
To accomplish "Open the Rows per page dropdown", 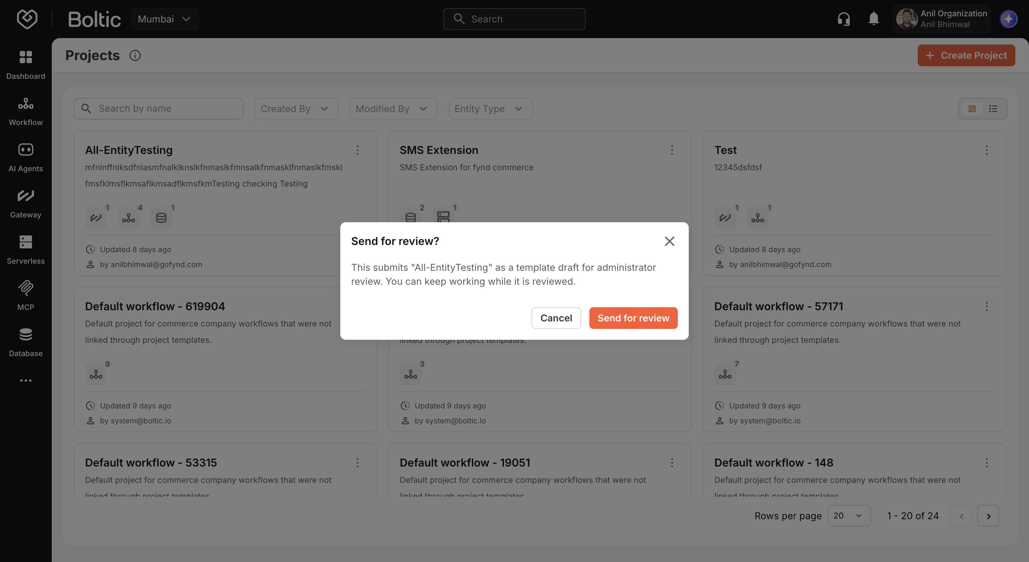I will click(849, 516).
